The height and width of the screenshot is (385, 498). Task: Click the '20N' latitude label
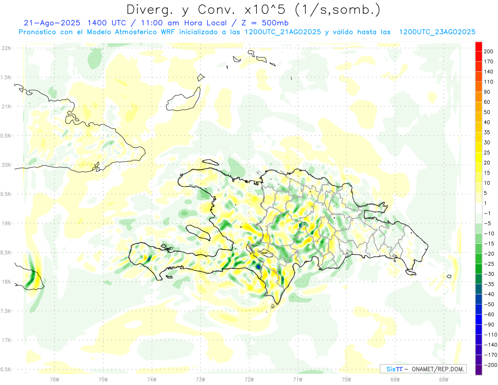[6, 165]
